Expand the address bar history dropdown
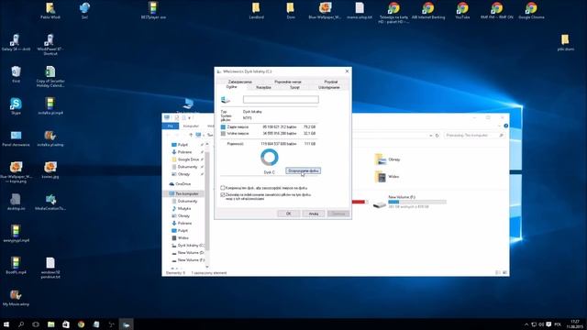 click(431, 136)
